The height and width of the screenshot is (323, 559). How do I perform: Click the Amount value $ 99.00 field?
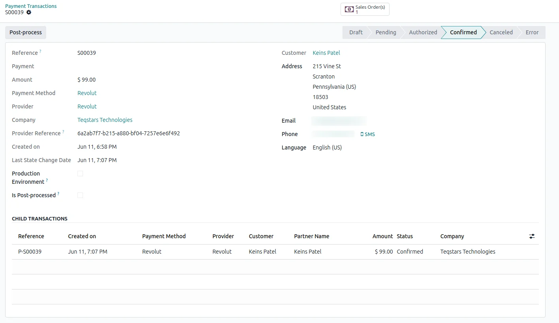(x=87, y=80)
